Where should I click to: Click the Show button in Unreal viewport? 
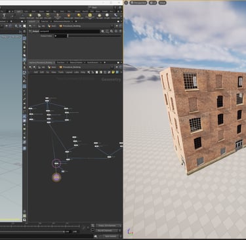[162, 3]
